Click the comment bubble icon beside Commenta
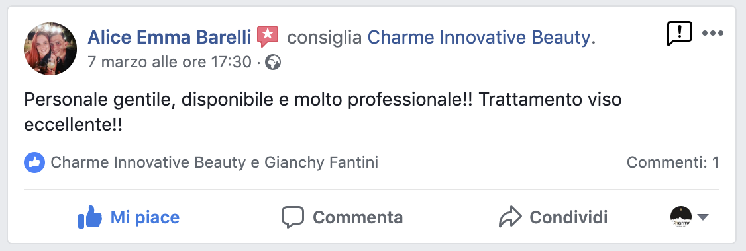746x251 pixels. coord(293,217)
